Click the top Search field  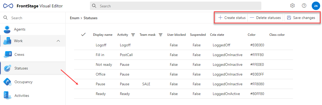[x=175, y=6]
